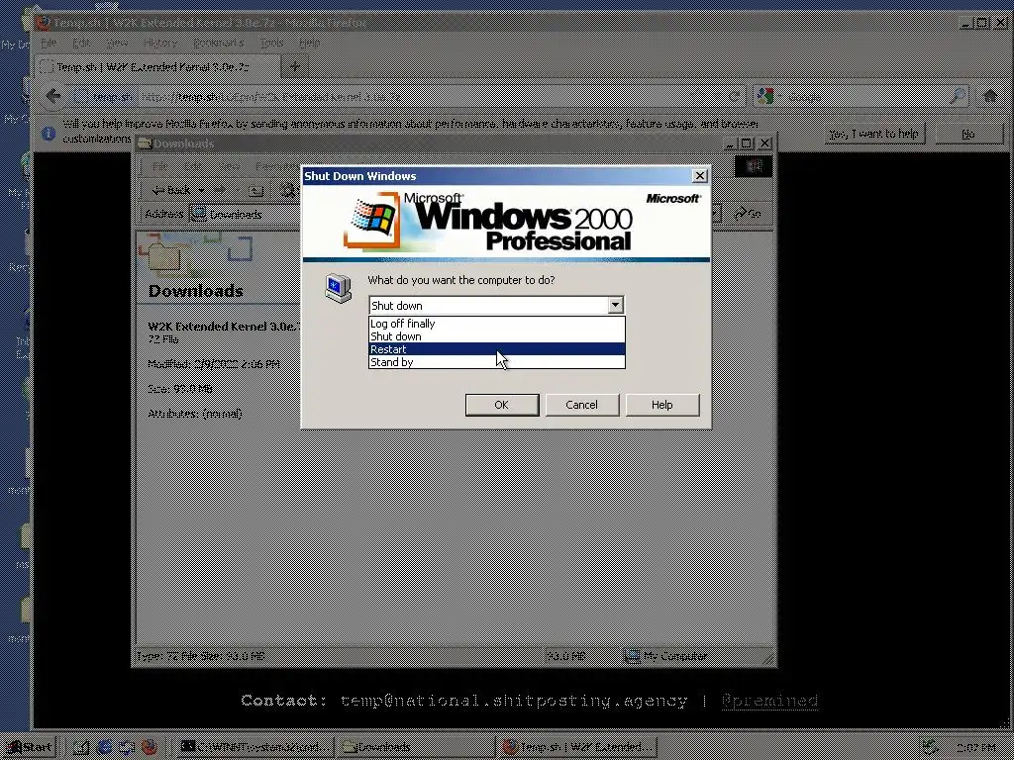Click the Address field in Downloads window
1014x760 pixels.
[x=456, y=214]
